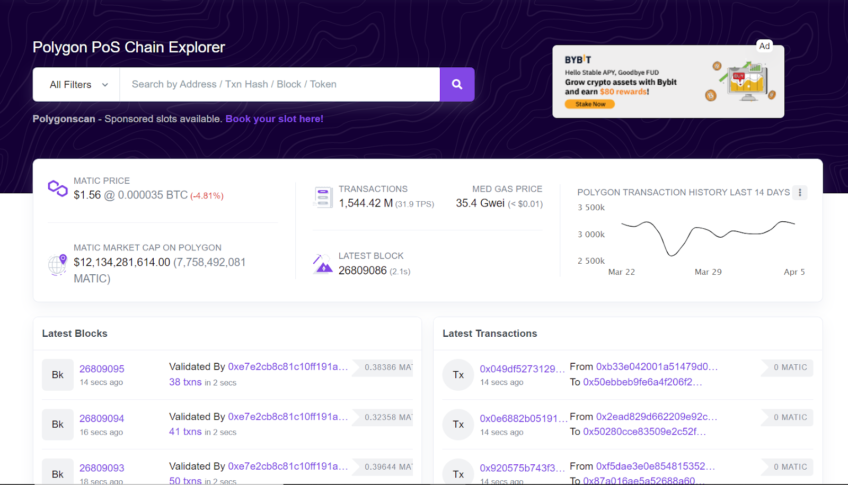This screenshot has height=485, width=848.
Task: Click the Bk icon for block 26809094
Action: [58, 425]
